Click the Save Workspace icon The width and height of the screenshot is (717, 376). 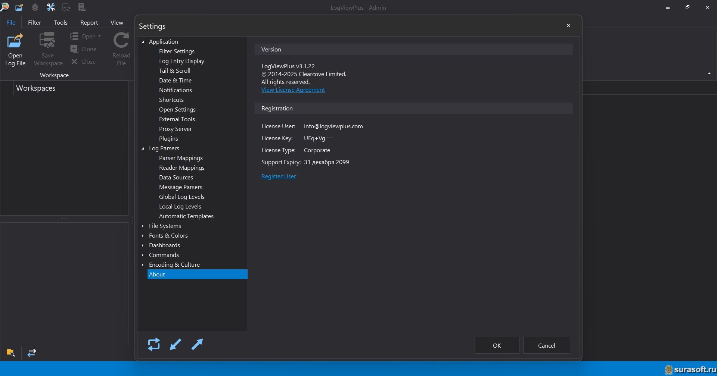pos(47,40)
